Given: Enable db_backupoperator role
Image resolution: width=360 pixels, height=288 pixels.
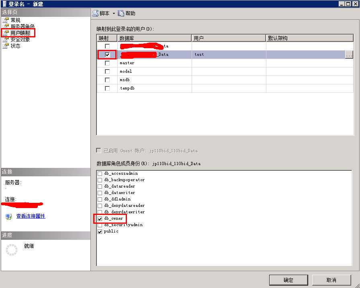Looking at the screenshot, I should point(100,180).
